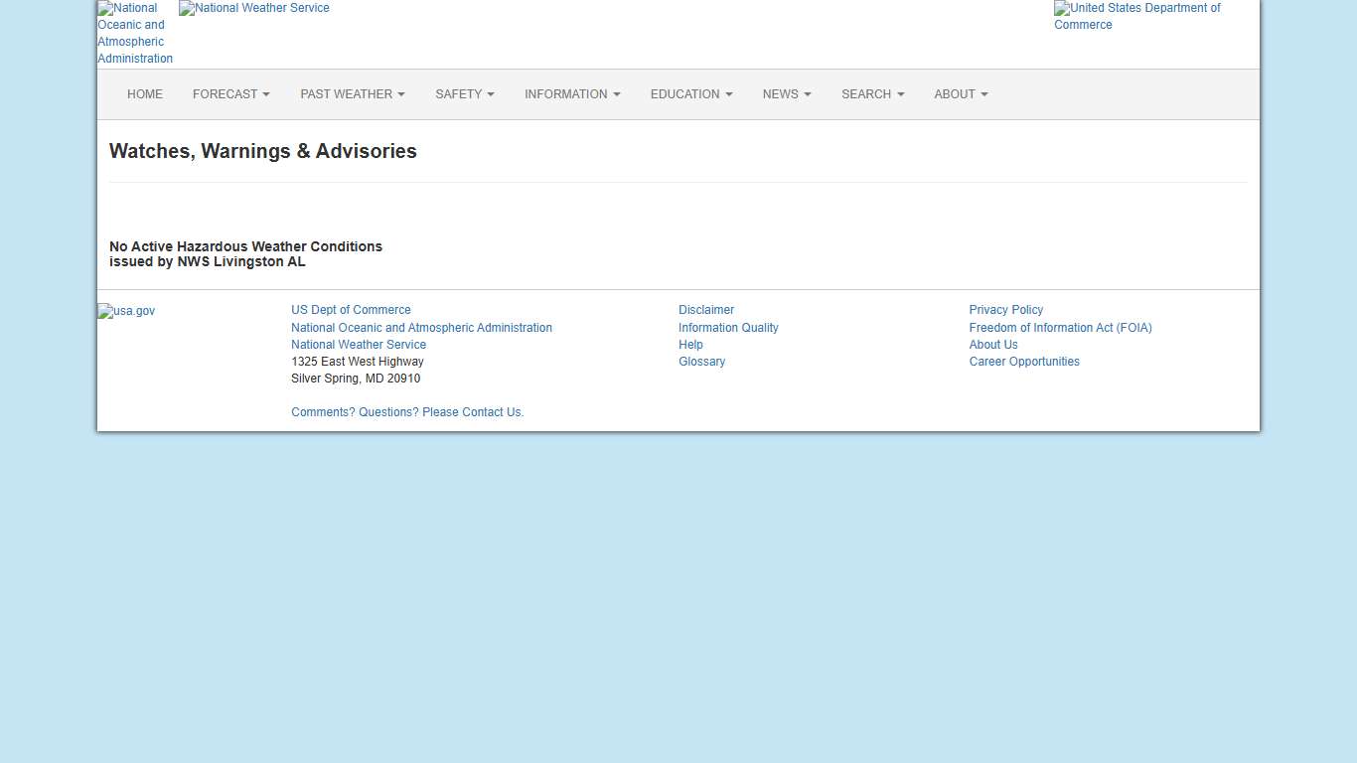
Task: Open the EDUCATION dropdown menu
Action: pos(690,94)
